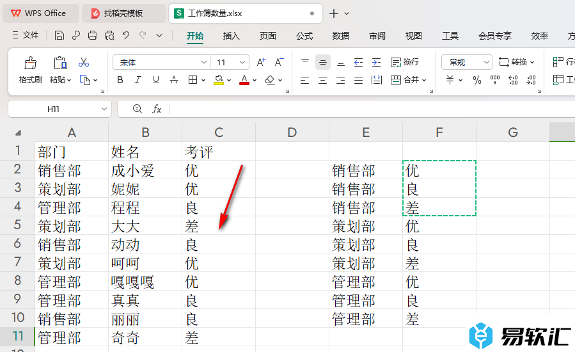The height and width of the screenshot is (352, 575).
Task: Align text to bottom of cell
Action: coord(341,62)
